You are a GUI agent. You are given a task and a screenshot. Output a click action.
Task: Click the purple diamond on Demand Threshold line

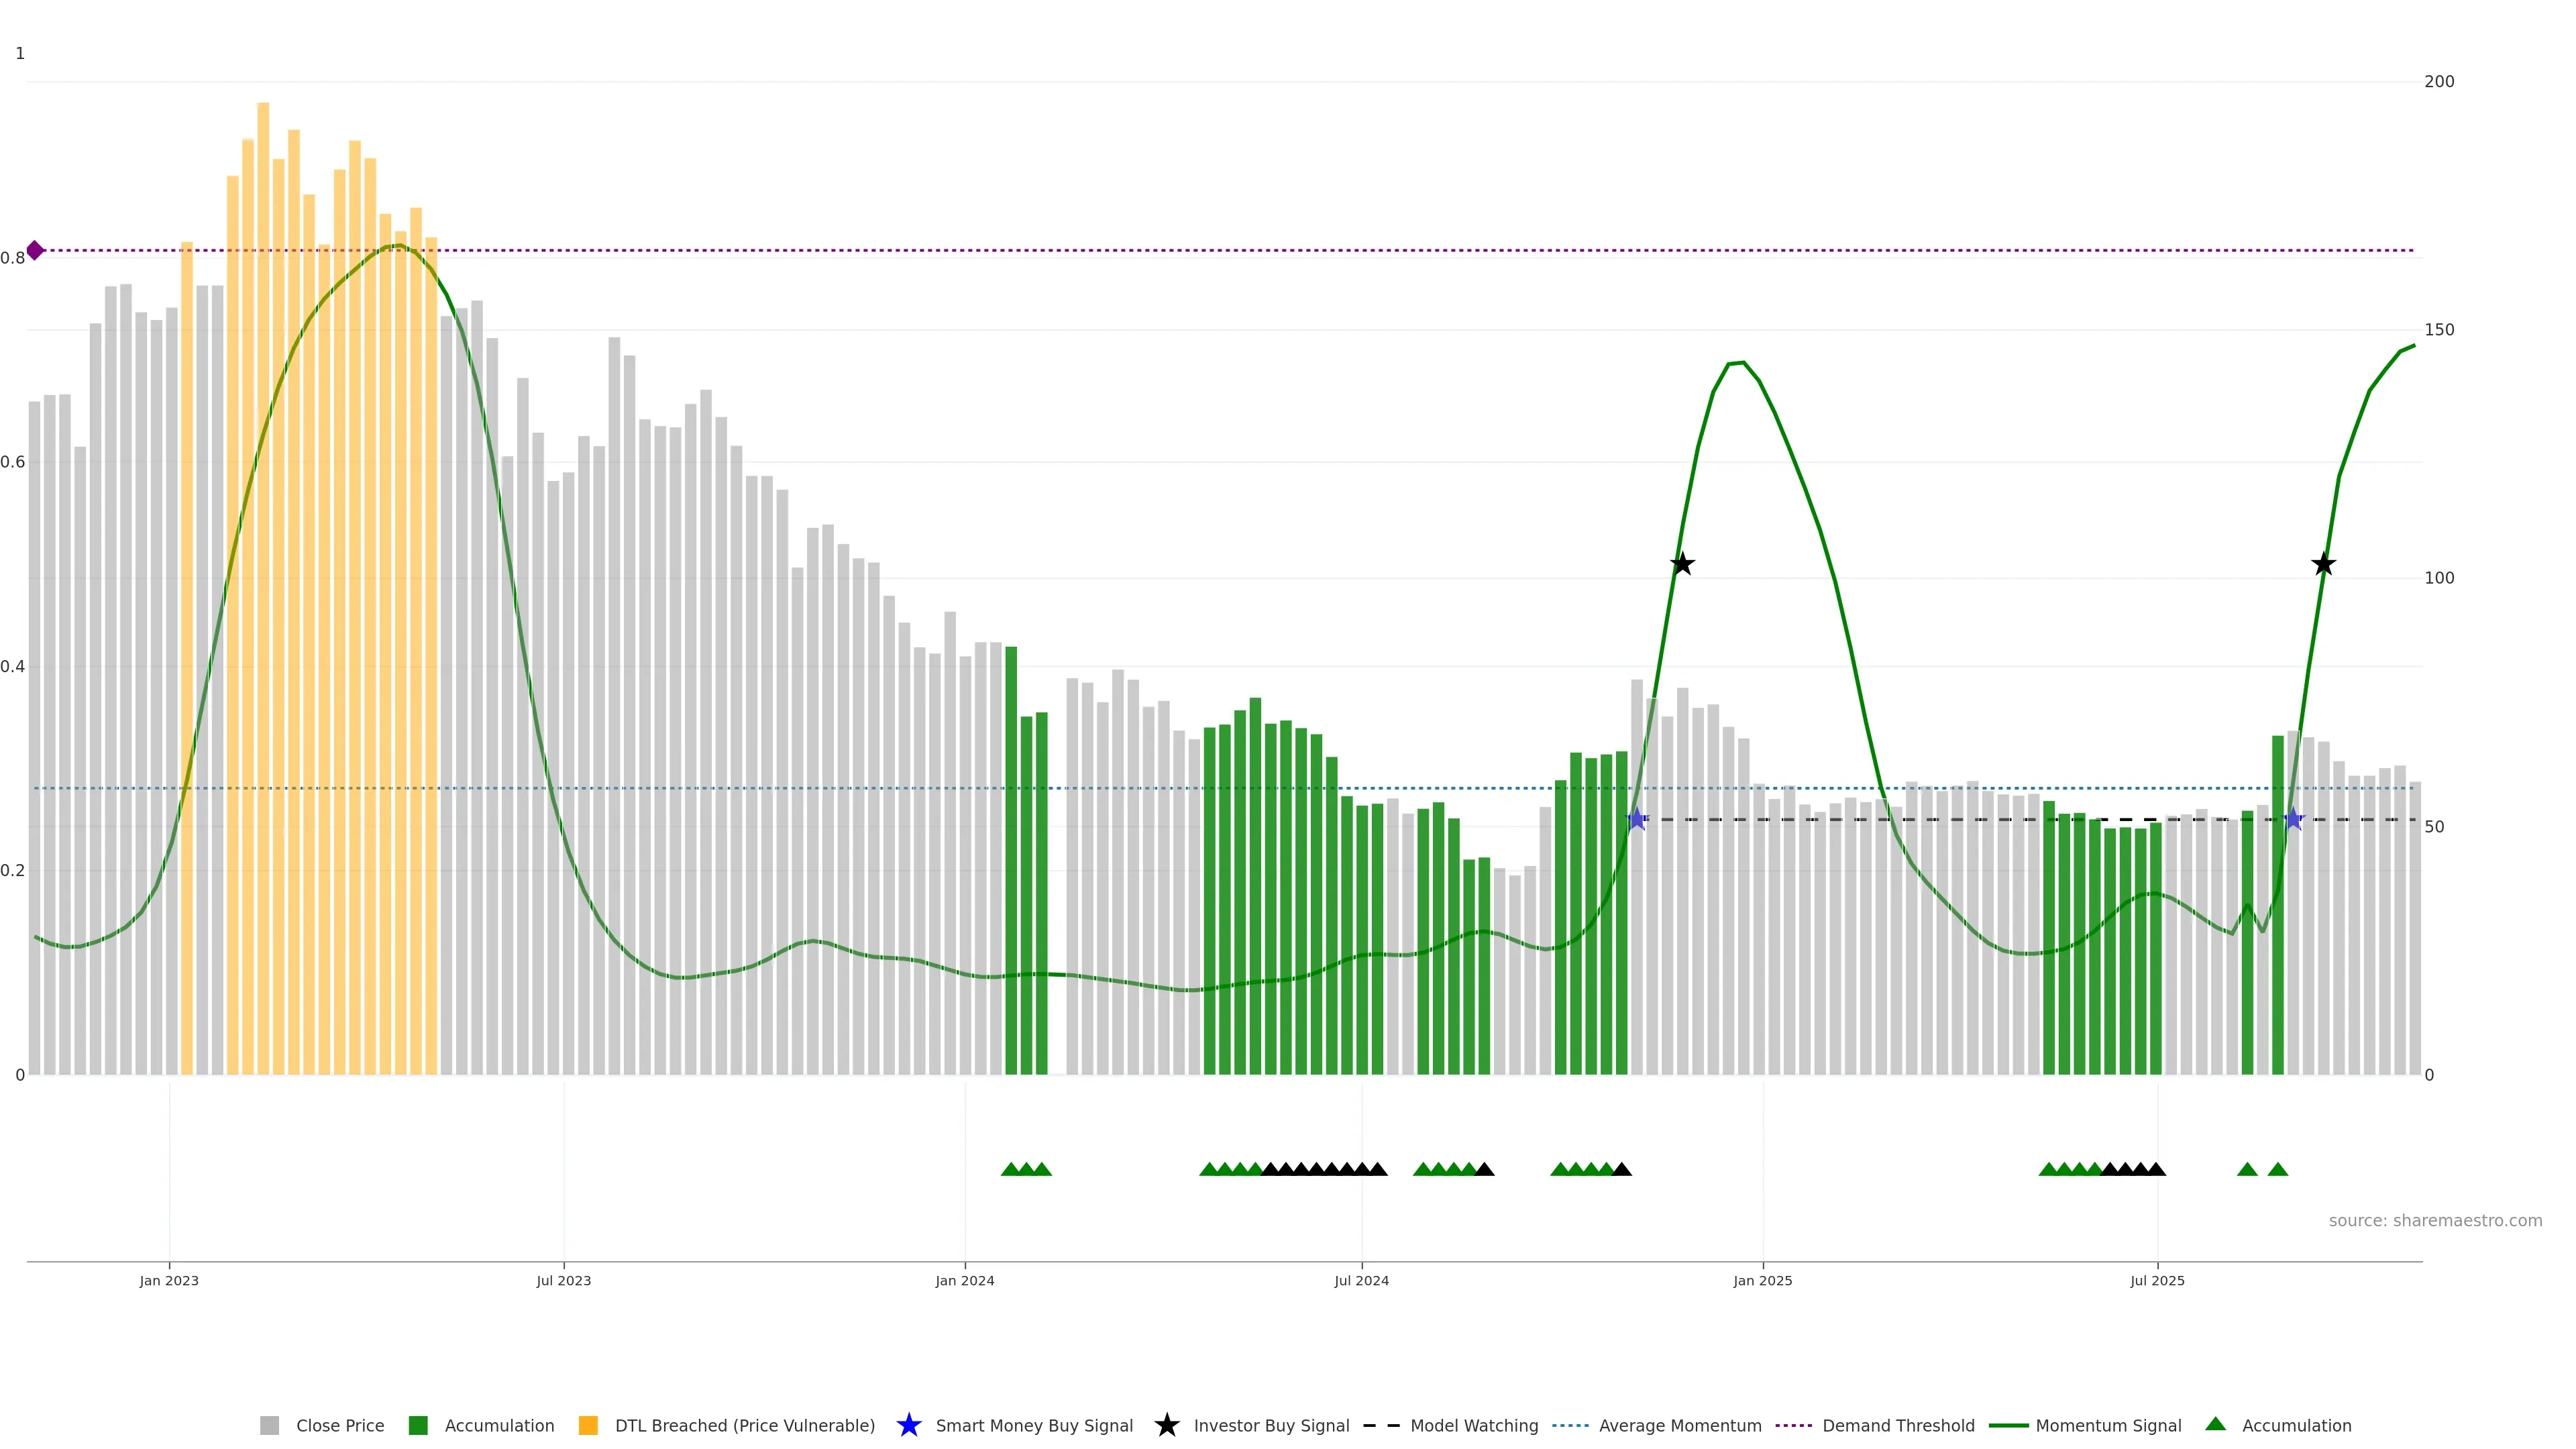pos(35,250)
